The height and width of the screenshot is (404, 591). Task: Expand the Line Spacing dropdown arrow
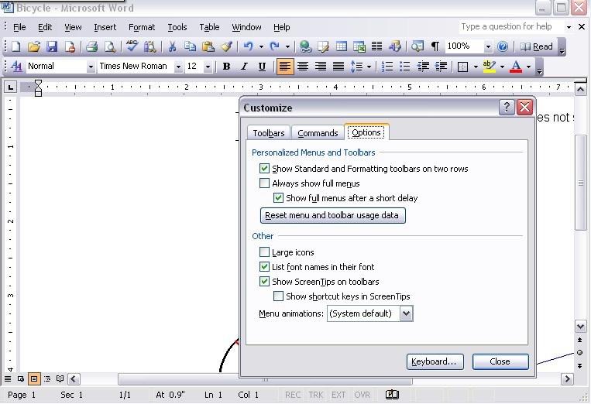point(369,67)
